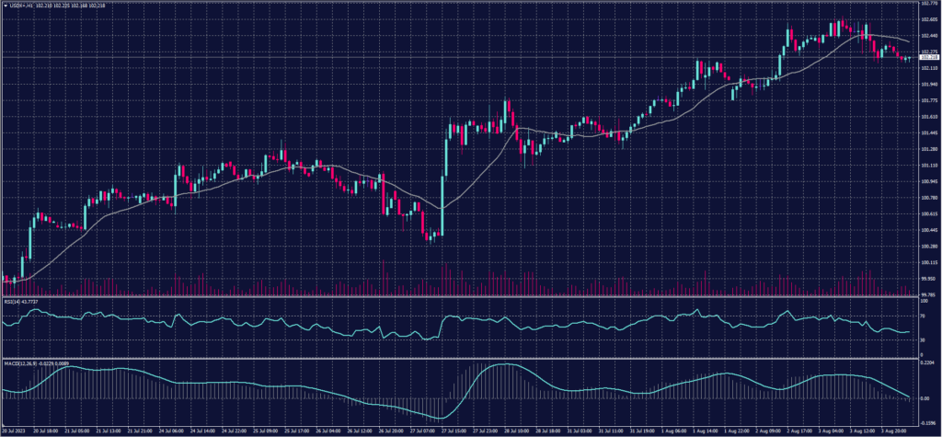
Task: Click MACD scale value 0.2204
Action: point(927,364)
